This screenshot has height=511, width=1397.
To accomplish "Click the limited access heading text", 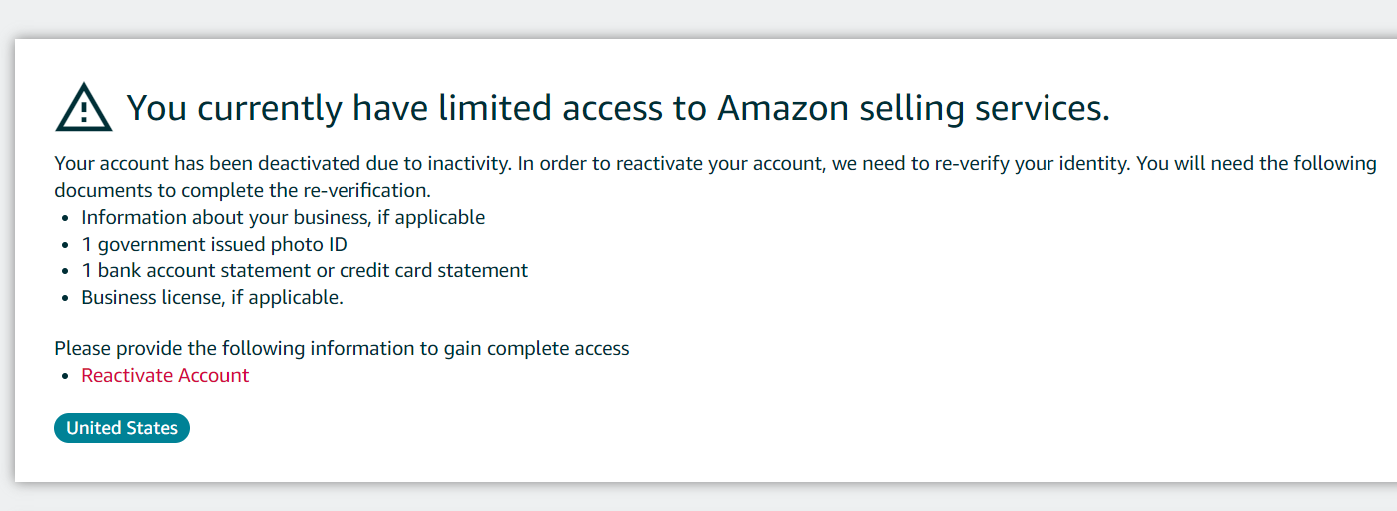I will 618,107.
